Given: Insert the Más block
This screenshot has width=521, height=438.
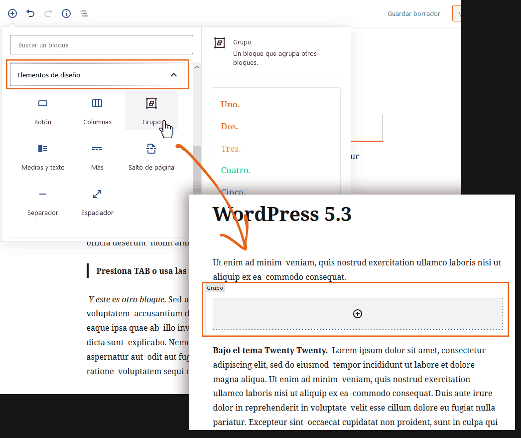Looking at the screenshot, I should (97, 156).
